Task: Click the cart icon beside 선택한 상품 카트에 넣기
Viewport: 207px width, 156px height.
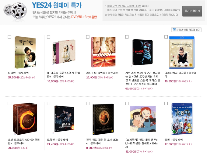Action: tap(174, 30)
